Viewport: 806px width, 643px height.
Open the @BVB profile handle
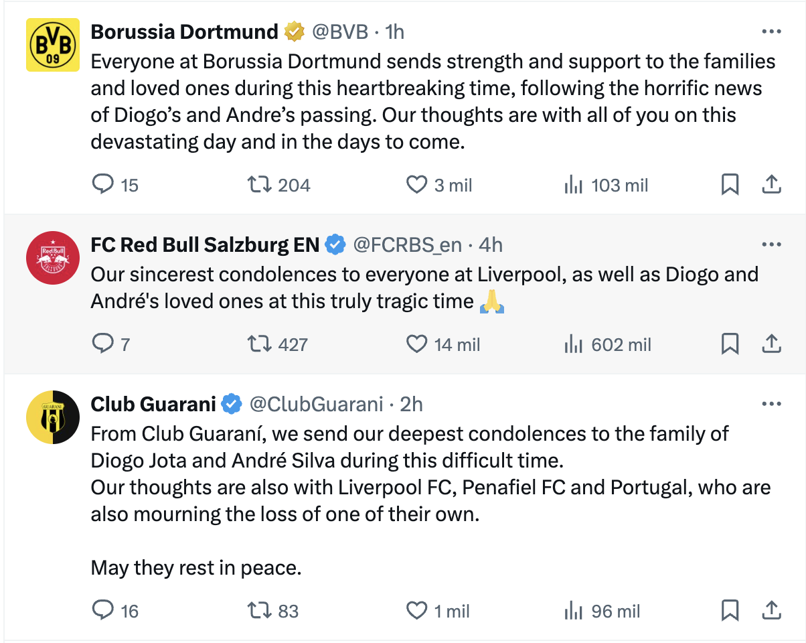(x=340, y=31)
